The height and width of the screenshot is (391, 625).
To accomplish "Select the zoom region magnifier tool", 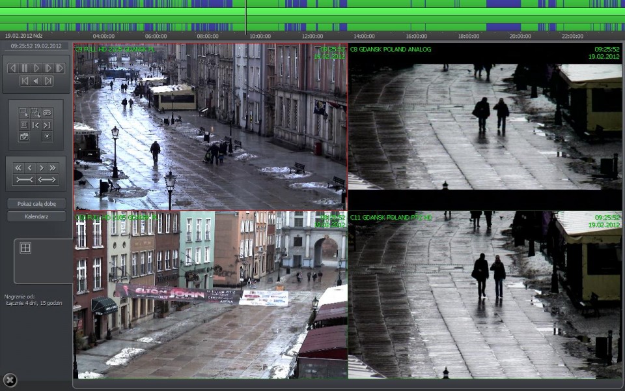I will click(36, 113).
